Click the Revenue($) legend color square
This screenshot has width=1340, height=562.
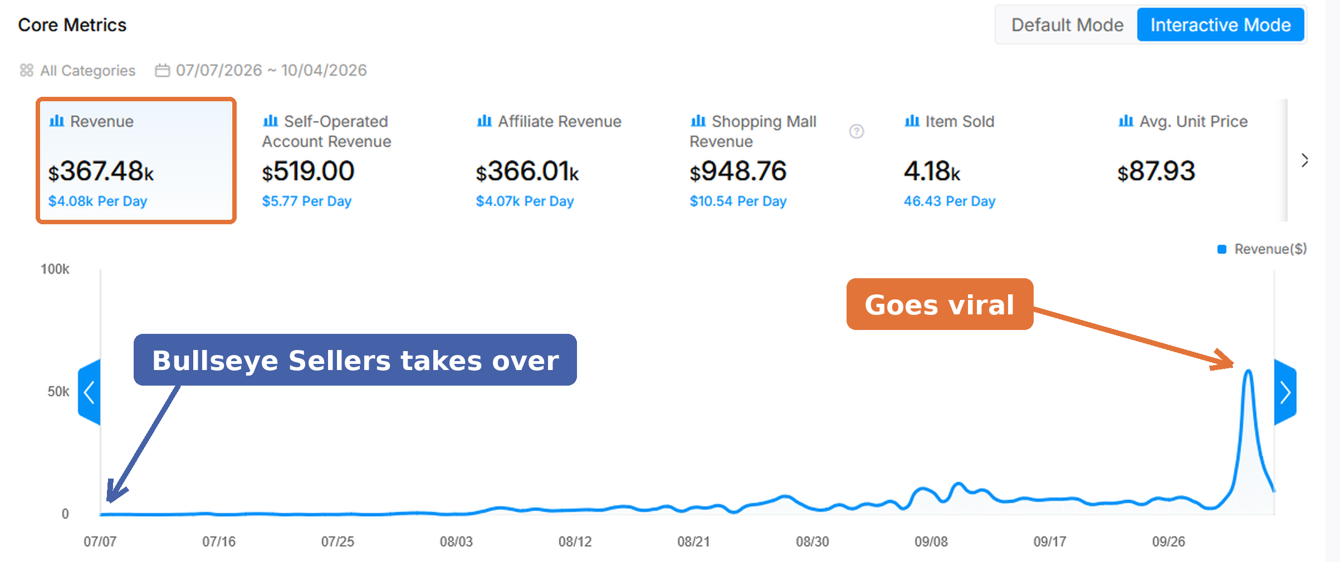(1222, 249)
